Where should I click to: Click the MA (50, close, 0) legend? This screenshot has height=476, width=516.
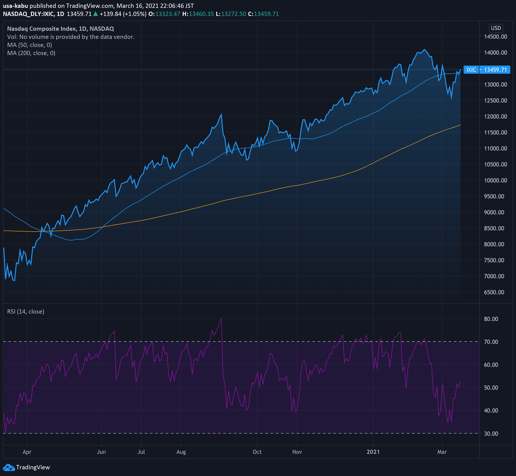[30, 45]
